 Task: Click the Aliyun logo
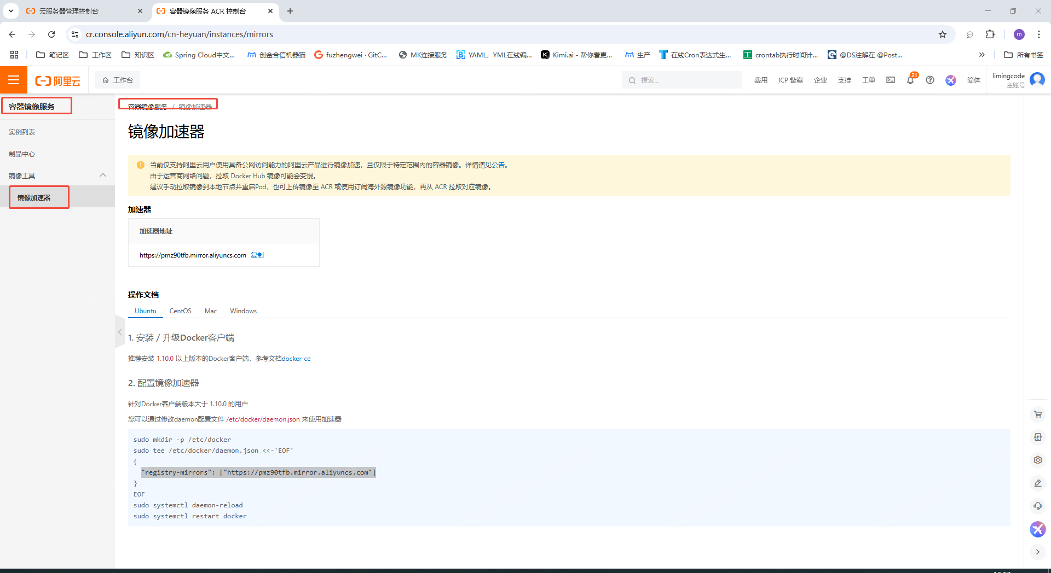point(57,80)
